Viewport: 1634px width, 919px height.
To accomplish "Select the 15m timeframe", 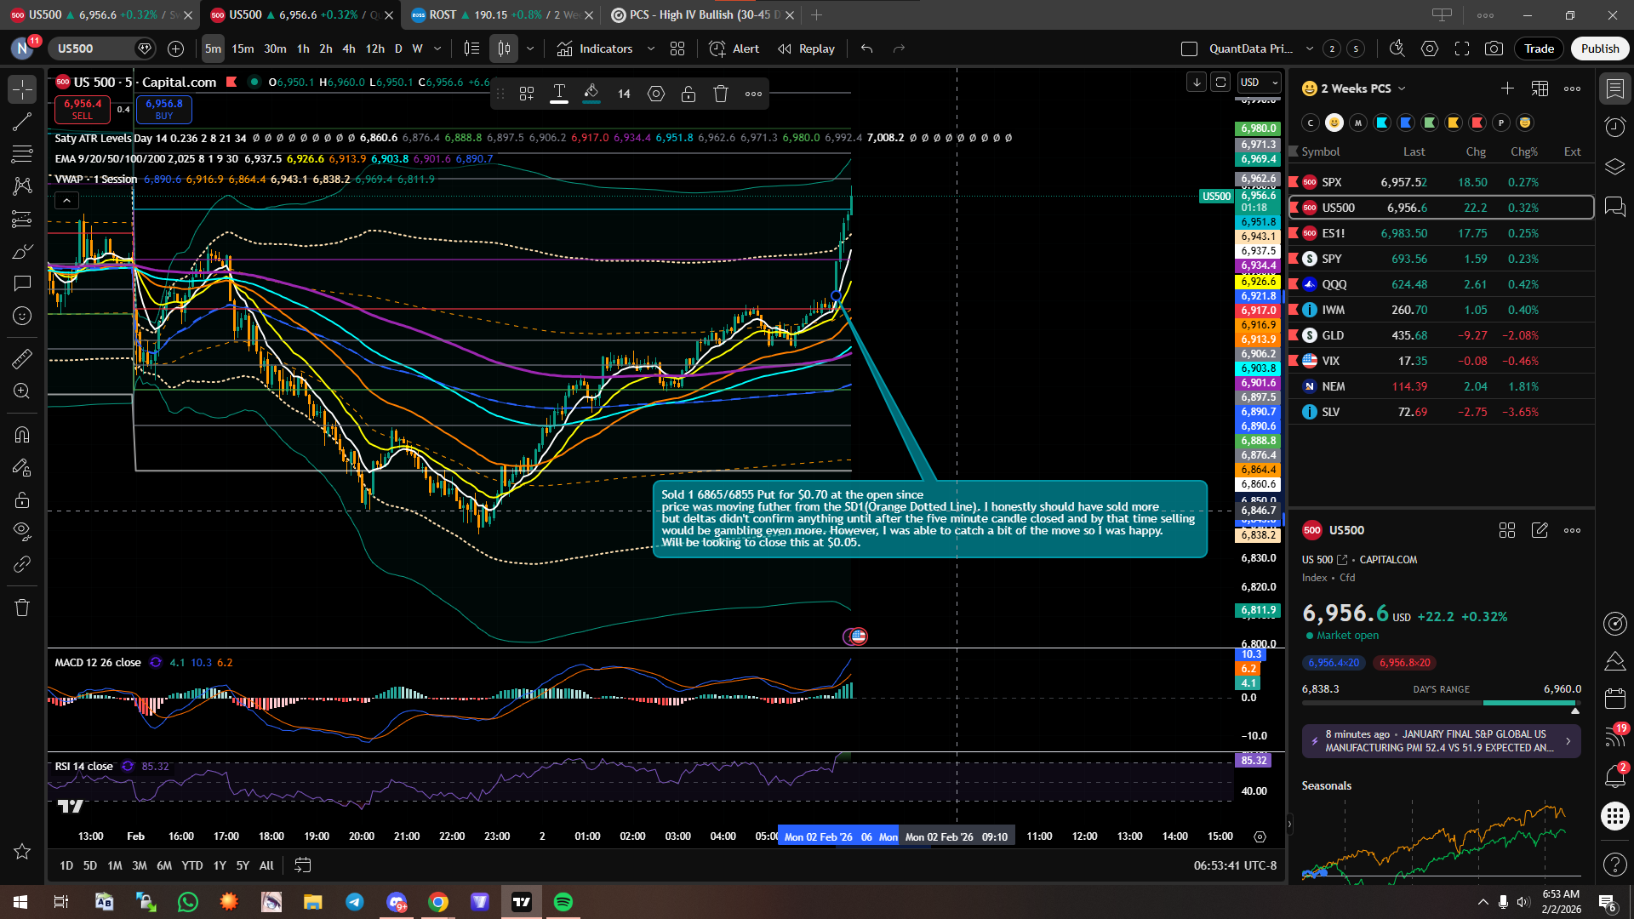I will [x=243, y=49].
